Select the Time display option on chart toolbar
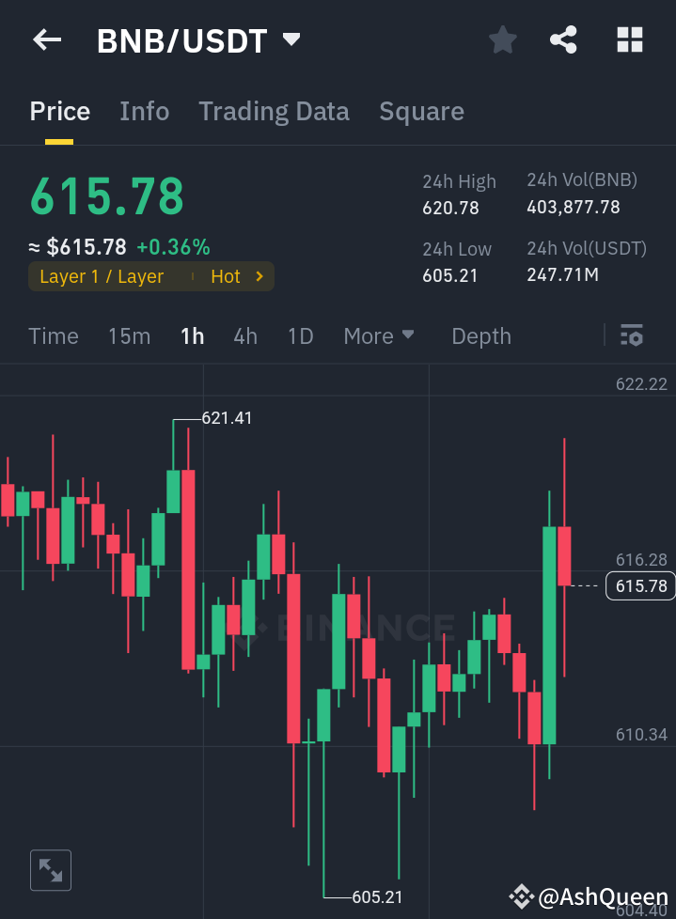Screen dimensions: 676x919 coord(54,335)
